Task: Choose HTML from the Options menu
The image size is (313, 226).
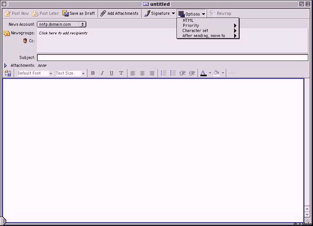Action: [208, 20]
